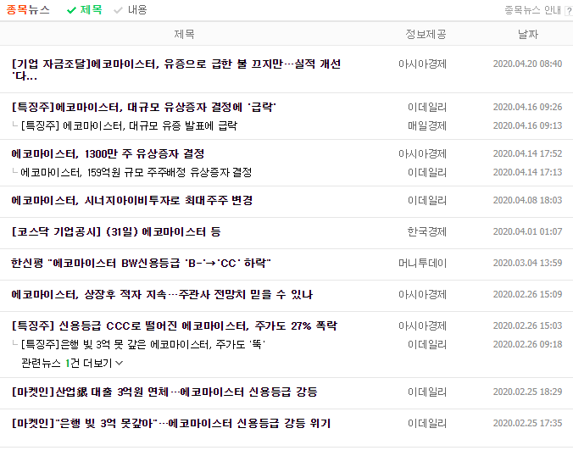Open article about 유증으로 급한 불 끄지만
The width and height of the screenshot is (573, 456).
pos(176,70)
